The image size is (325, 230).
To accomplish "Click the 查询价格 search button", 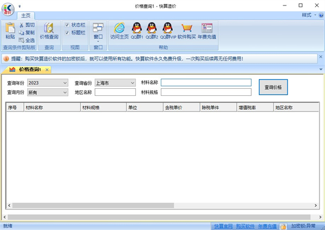I will [x=273, y=87].
